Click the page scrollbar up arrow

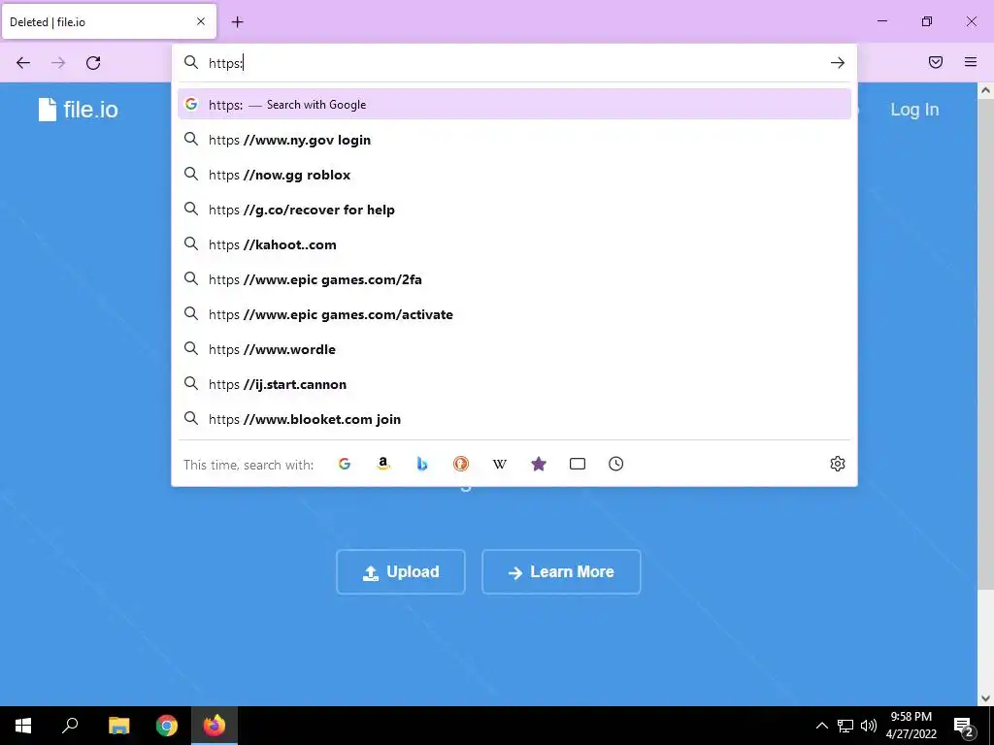pos(985,90)
